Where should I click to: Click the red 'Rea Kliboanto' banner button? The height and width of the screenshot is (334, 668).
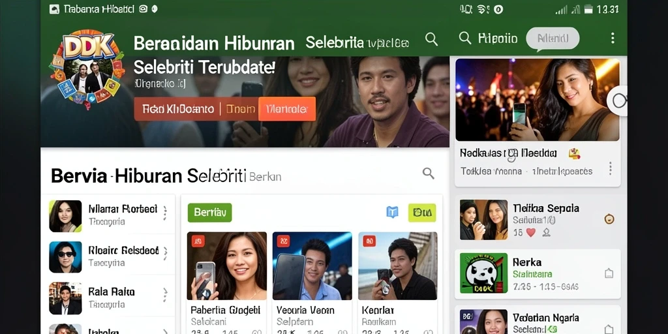tap(178, 109)
